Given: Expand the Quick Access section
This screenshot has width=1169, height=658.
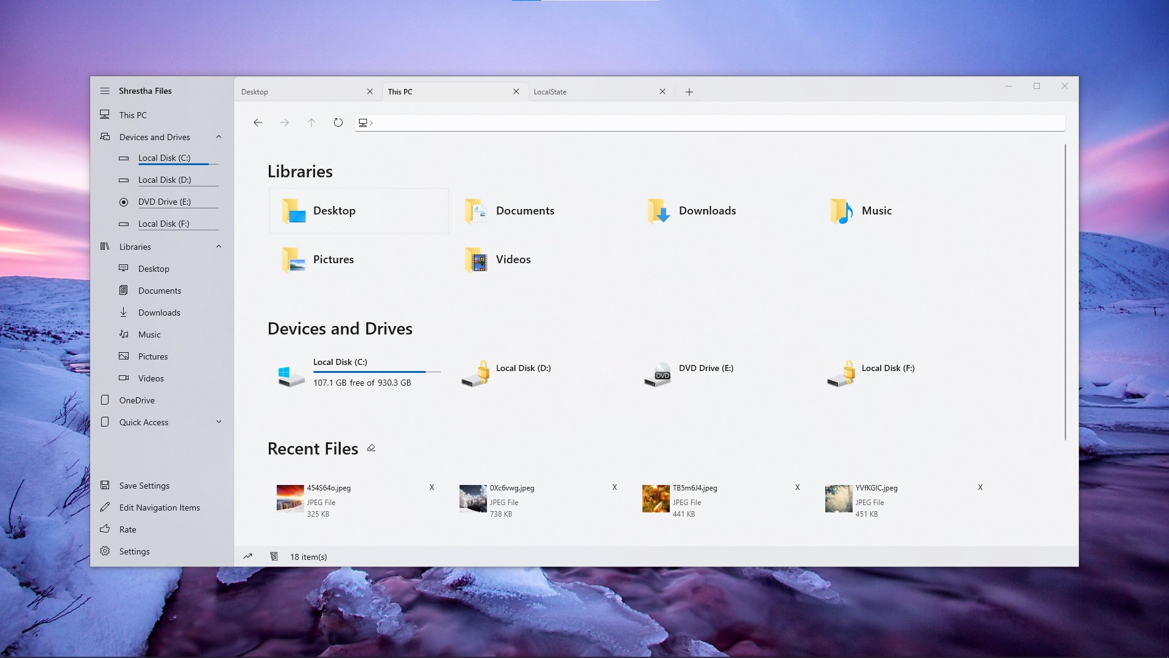Looking at the screenshot, I should [x=218, y=422].
